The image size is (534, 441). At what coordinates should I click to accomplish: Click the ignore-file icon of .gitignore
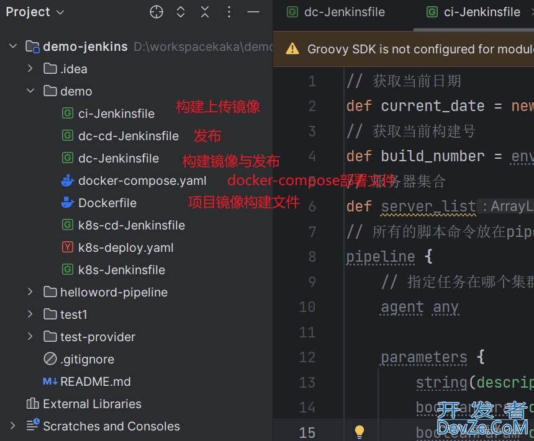(50, 359)
